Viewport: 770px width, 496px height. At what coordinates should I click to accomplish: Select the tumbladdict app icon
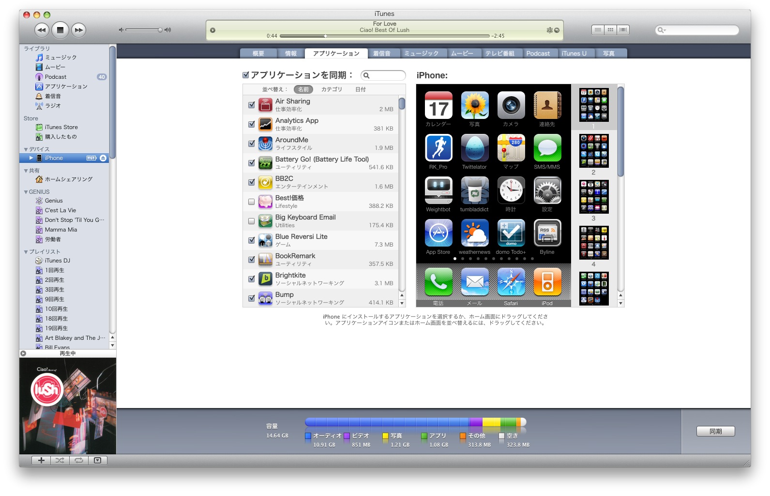(x=475, y=190)
